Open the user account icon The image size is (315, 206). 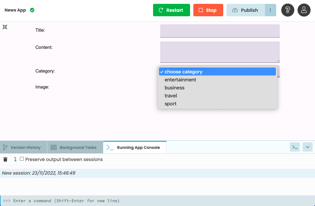coord(304,10)
